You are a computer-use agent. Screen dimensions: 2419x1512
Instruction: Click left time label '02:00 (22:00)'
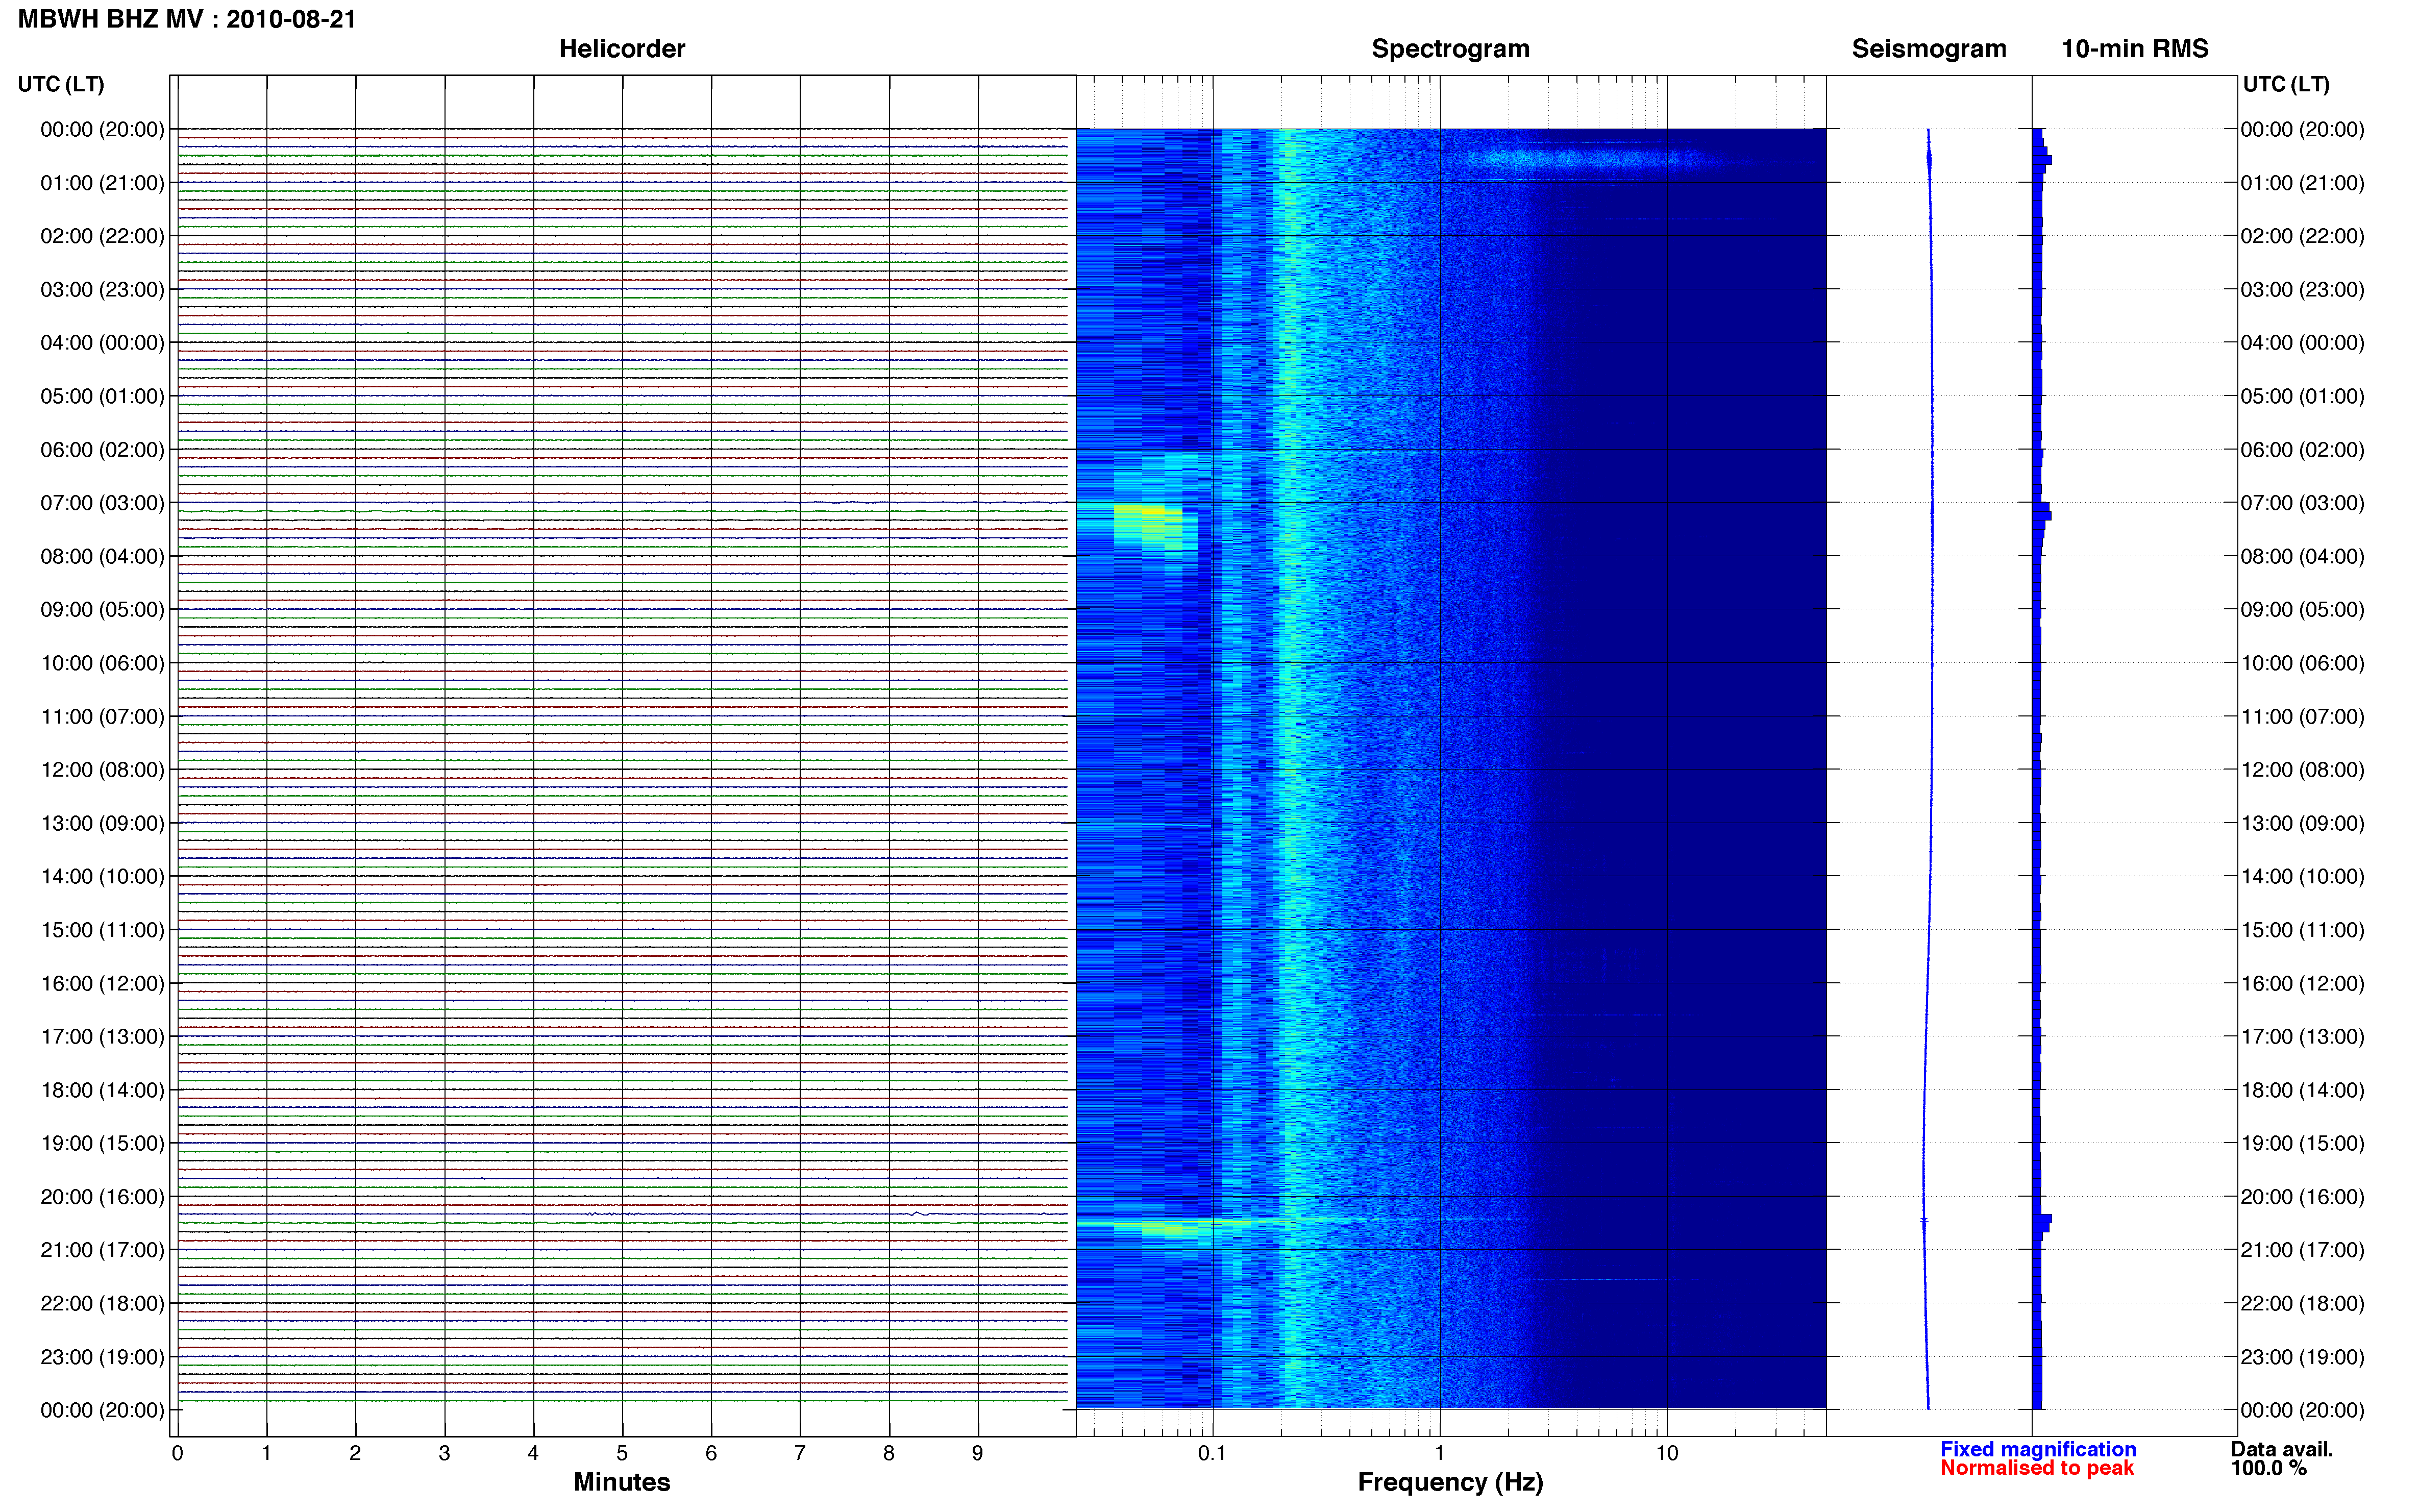pos(102,236)
